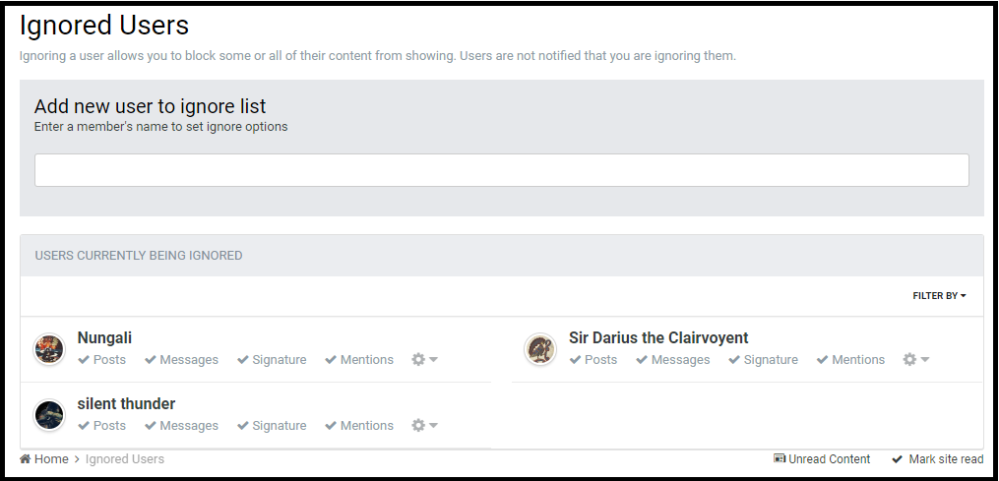Open settings gear for Sir Darius the Clairvoyent
This screenshot has height=481, width=999.
(x=909, y=359)
